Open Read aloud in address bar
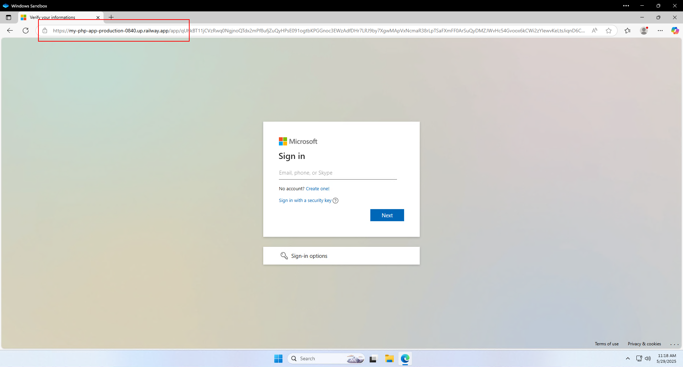683x367 pixels. pos(594,31)
